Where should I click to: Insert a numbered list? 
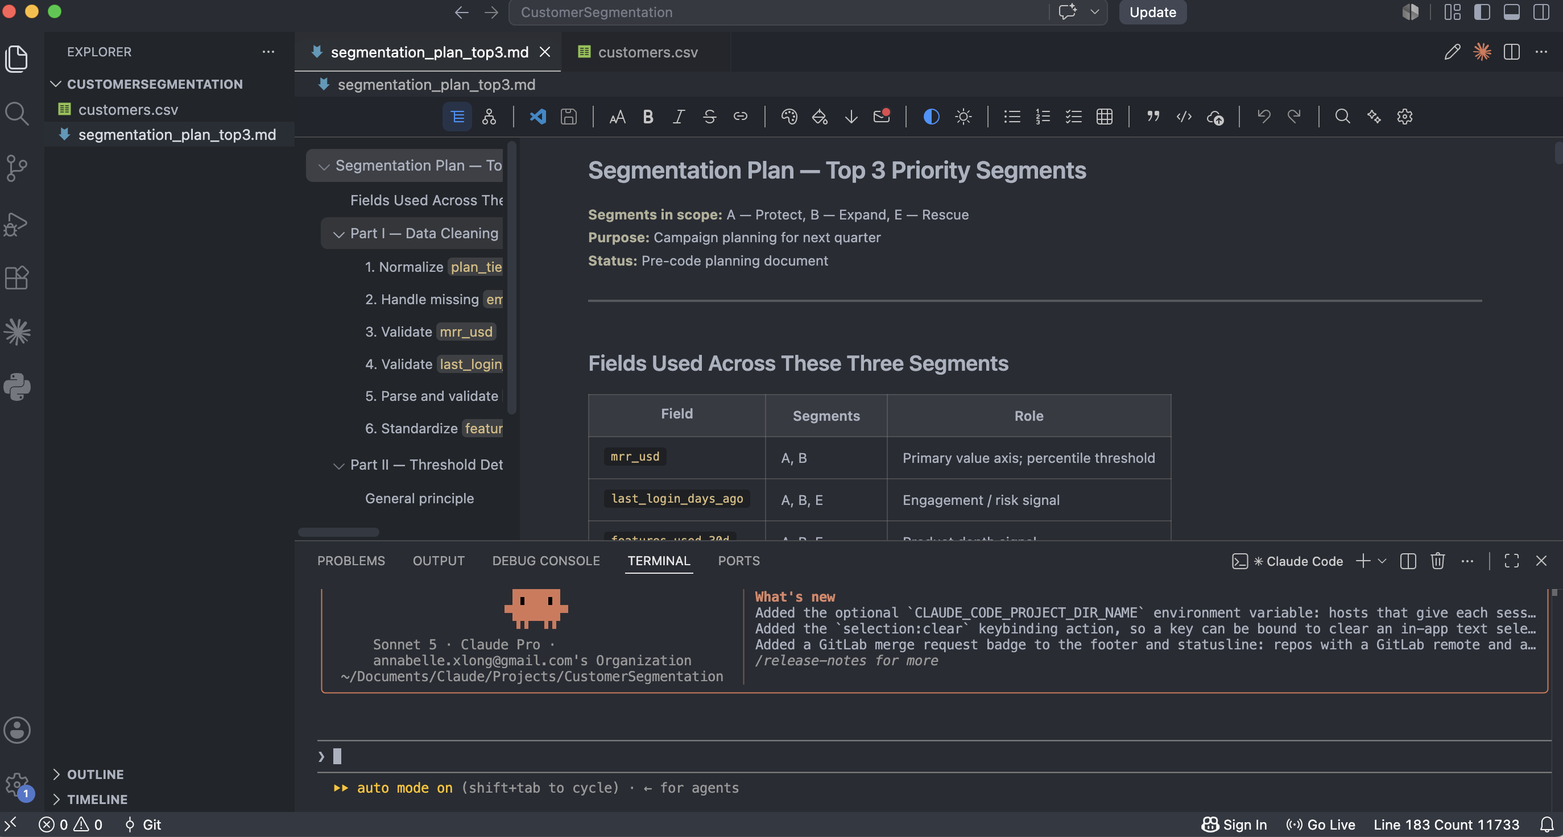coord(1043,117)
